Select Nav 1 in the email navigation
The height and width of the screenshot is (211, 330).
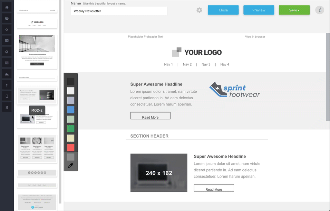pos(168,64)
